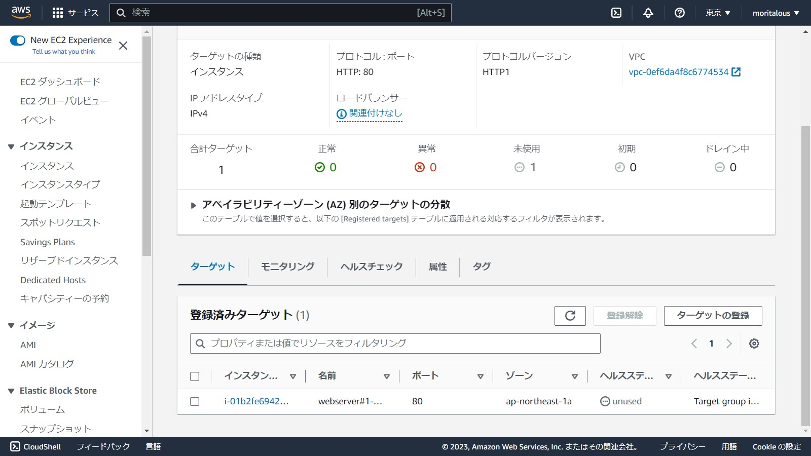The height and width of the screenshot is (456, 811).
Task: Switch to the ヘルスチェック tab
Action: click(372, 267)
